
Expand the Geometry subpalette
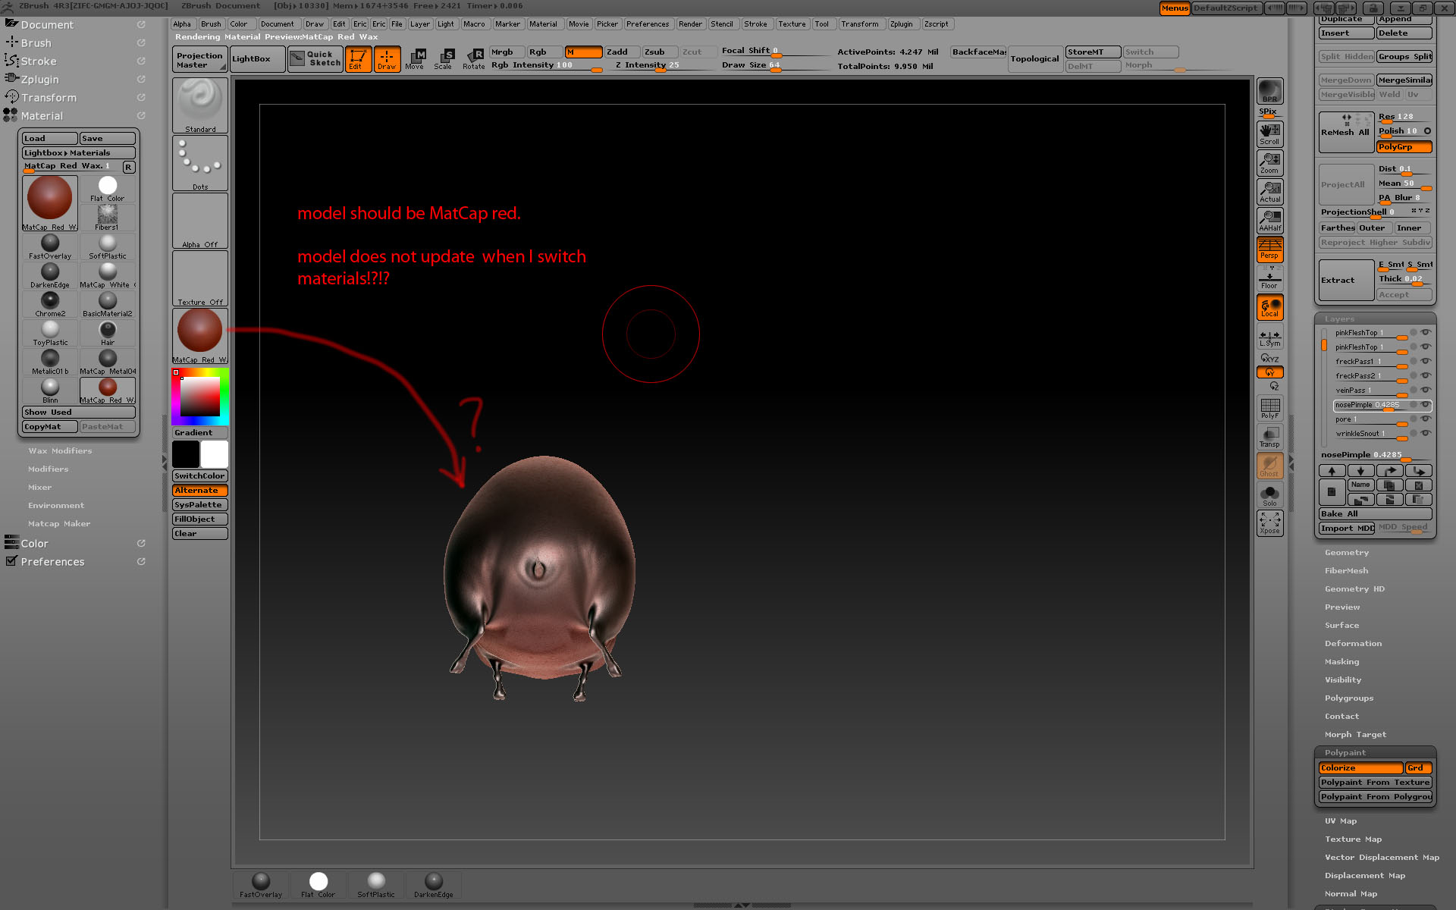tap(1347, 553)
